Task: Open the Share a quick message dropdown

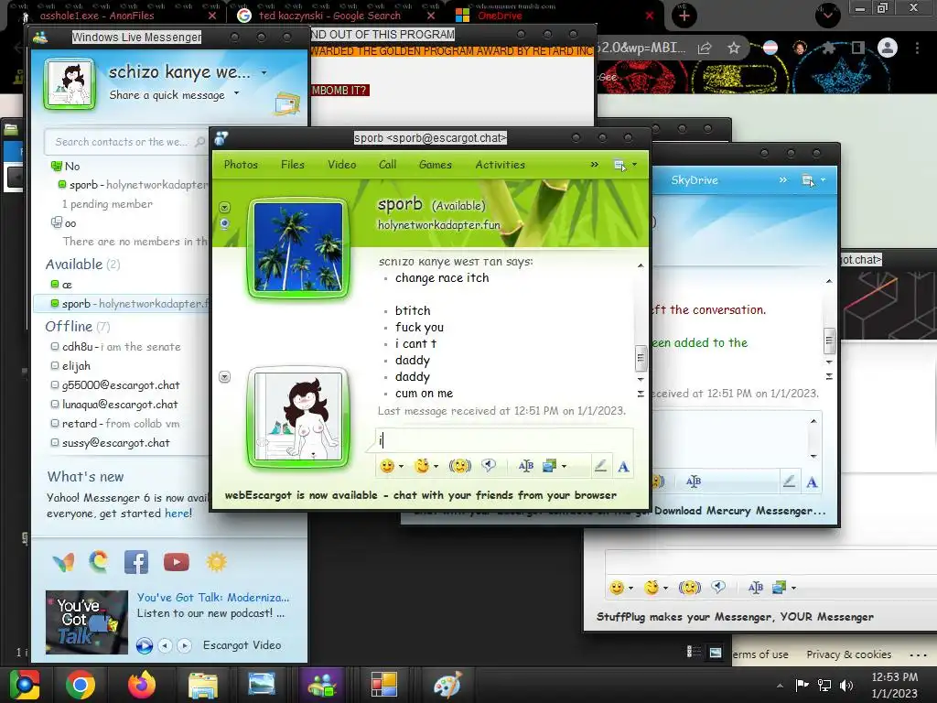Action: [x=237, y=93]
